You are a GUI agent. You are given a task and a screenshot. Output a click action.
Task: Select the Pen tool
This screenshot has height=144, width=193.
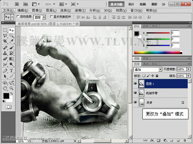(x=5, y=71)
